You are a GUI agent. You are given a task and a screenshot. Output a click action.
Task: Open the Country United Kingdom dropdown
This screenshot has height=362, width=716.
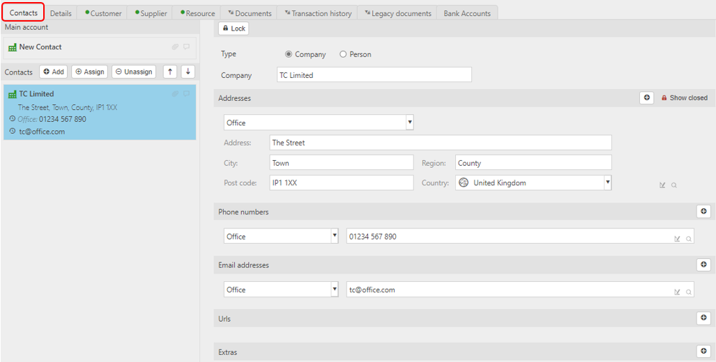pyautogui.click(x=533, y=182)
